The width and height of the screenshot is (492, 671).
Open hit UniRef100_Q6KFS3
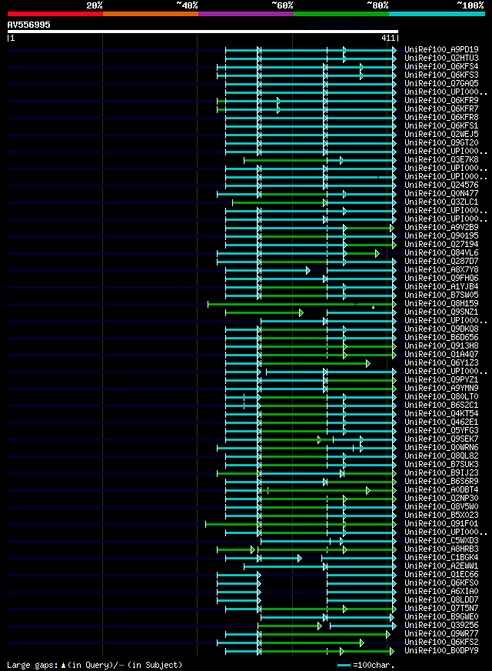pyautogui.click(x=441, y=75)
